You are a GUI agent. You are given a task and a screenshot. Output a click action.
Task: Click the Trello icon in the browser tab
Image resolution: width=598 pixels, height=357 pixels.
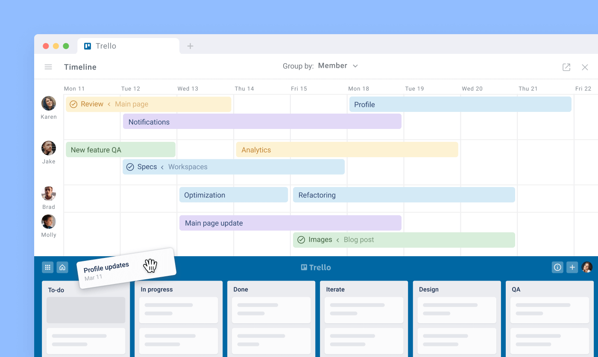(x=88, y=46)
